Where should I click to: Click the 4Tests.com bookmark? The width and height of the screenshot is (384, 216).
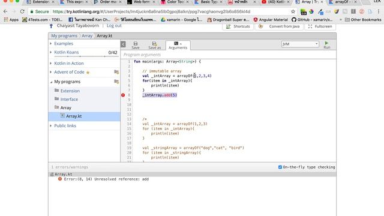pos(42,20)
